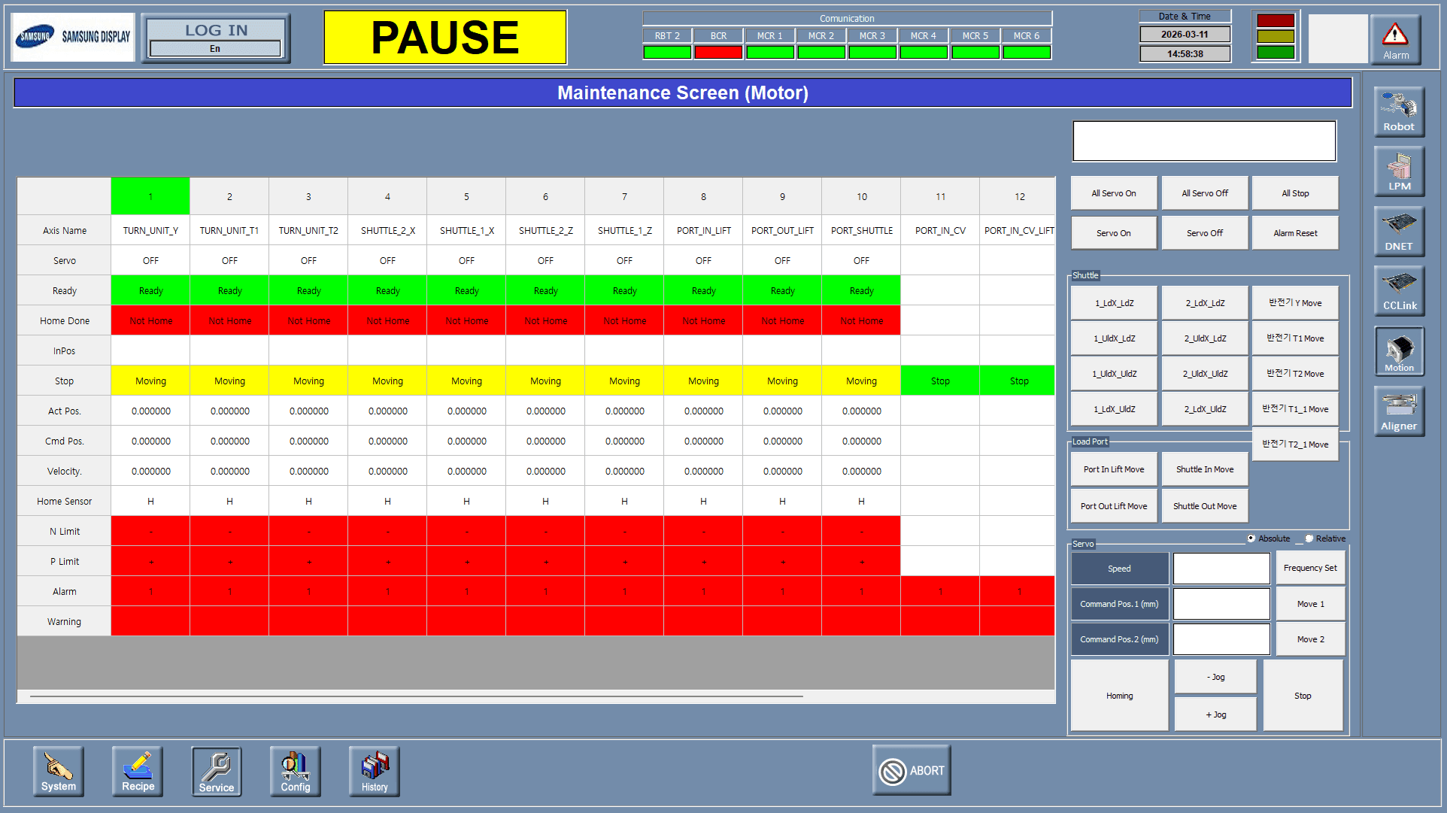The image size is (1447, 813).
Task: Open the CCLink sidebar page
Action: point(1398,290)
